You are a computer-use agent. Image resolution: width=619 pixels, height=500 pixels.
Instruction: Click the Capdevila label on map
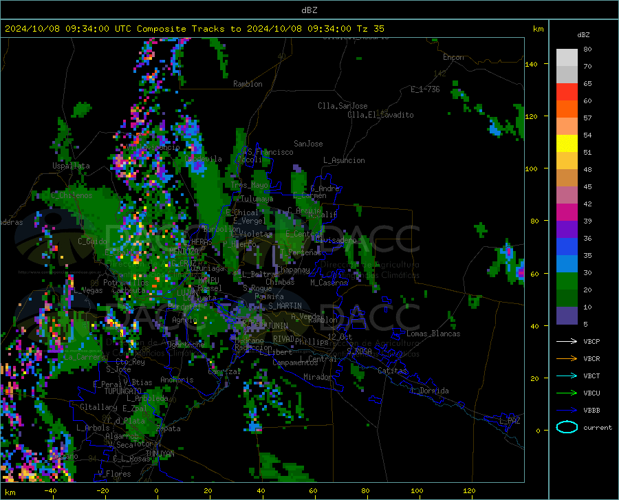point(203,159)
